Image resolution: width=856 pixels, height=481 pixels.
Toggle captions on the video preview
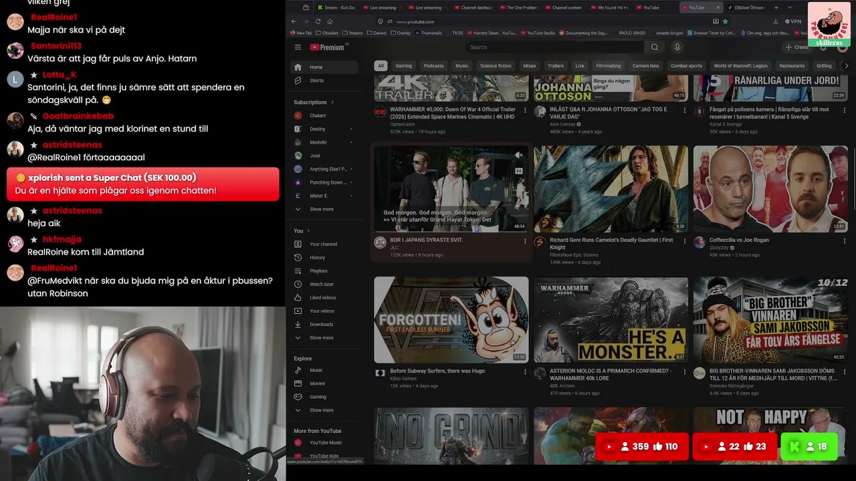519,171
